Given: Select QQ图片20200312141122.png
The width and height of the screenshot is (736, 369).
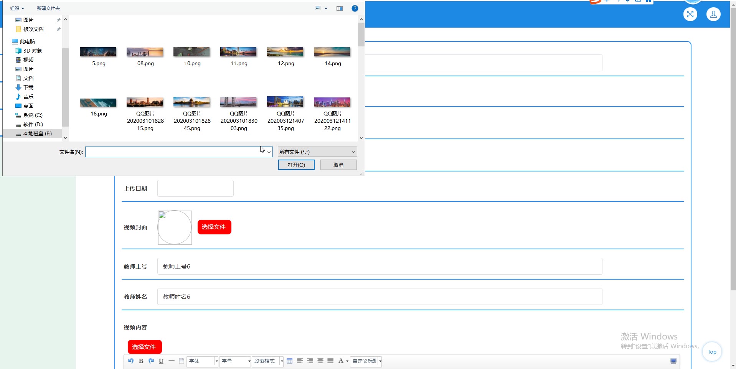Looking at the screenshot, I should [x=332, y=114].
